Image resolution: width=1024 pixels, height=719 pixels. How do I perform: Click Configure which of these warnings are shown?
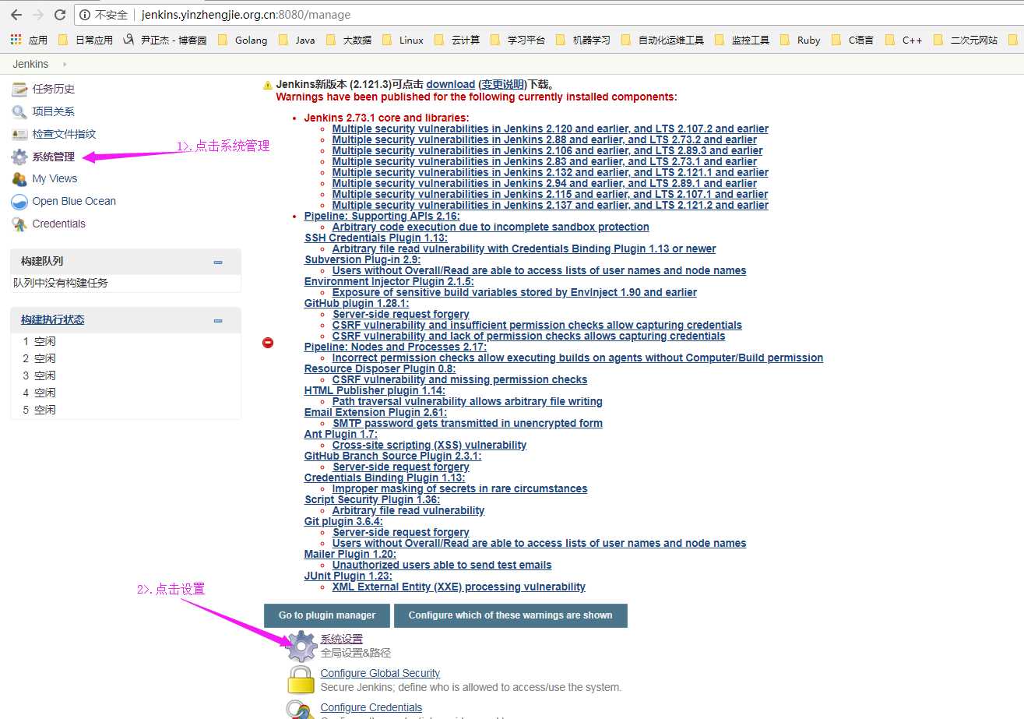(510, 615)
